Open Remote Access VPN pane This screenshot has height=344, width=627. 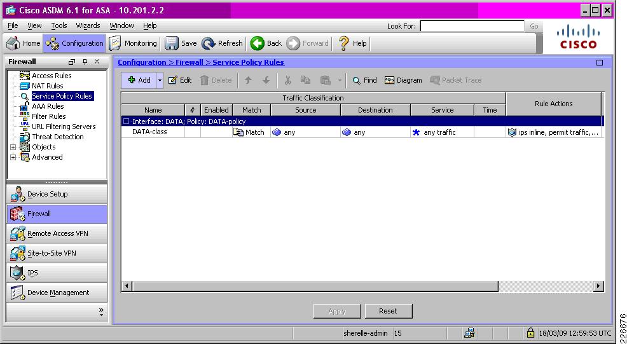57,233
